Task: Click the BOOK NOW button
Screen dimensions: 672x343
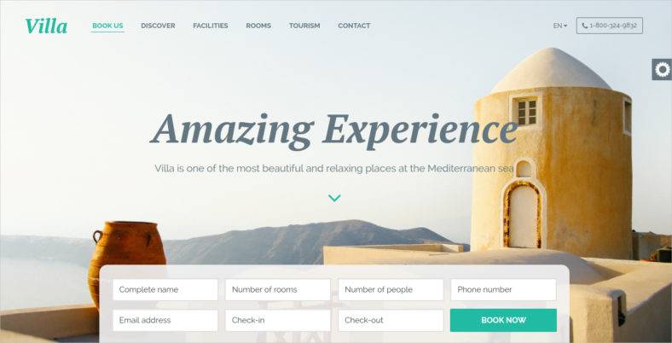Action: 503,320
